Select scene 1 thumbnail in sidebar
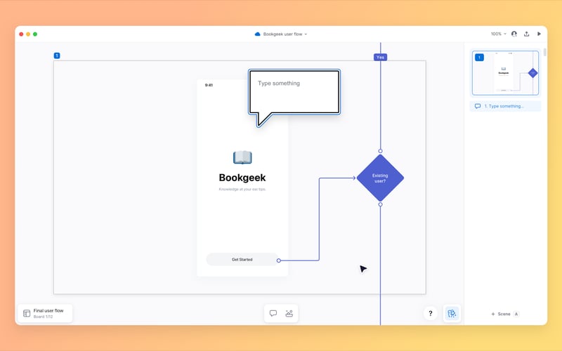This screenshot has width=562, height=351. coord(505,73)
